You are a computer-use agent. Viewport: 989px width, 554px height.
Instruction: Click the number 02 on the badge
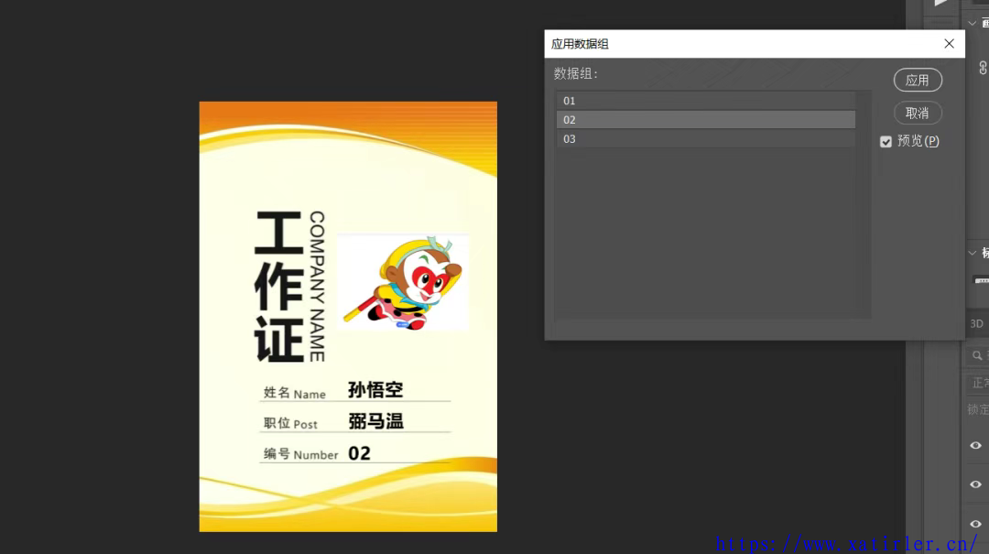click(x=360, y=453)
